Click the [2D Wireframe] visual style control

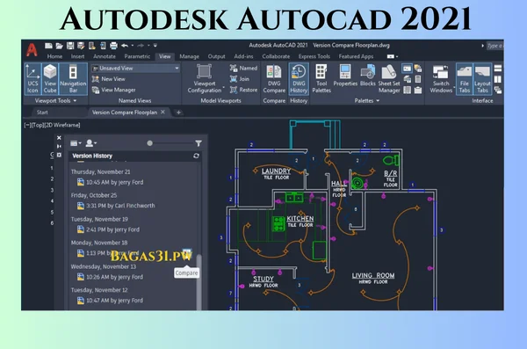point(62,125)
